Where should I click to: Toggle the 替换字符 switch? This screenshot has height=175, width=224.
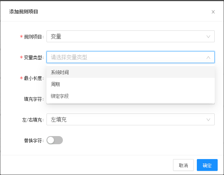55,140
